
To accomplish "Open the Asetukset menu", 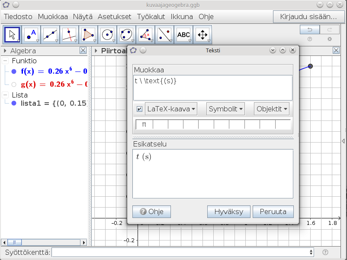I will (x=114, y=17).
